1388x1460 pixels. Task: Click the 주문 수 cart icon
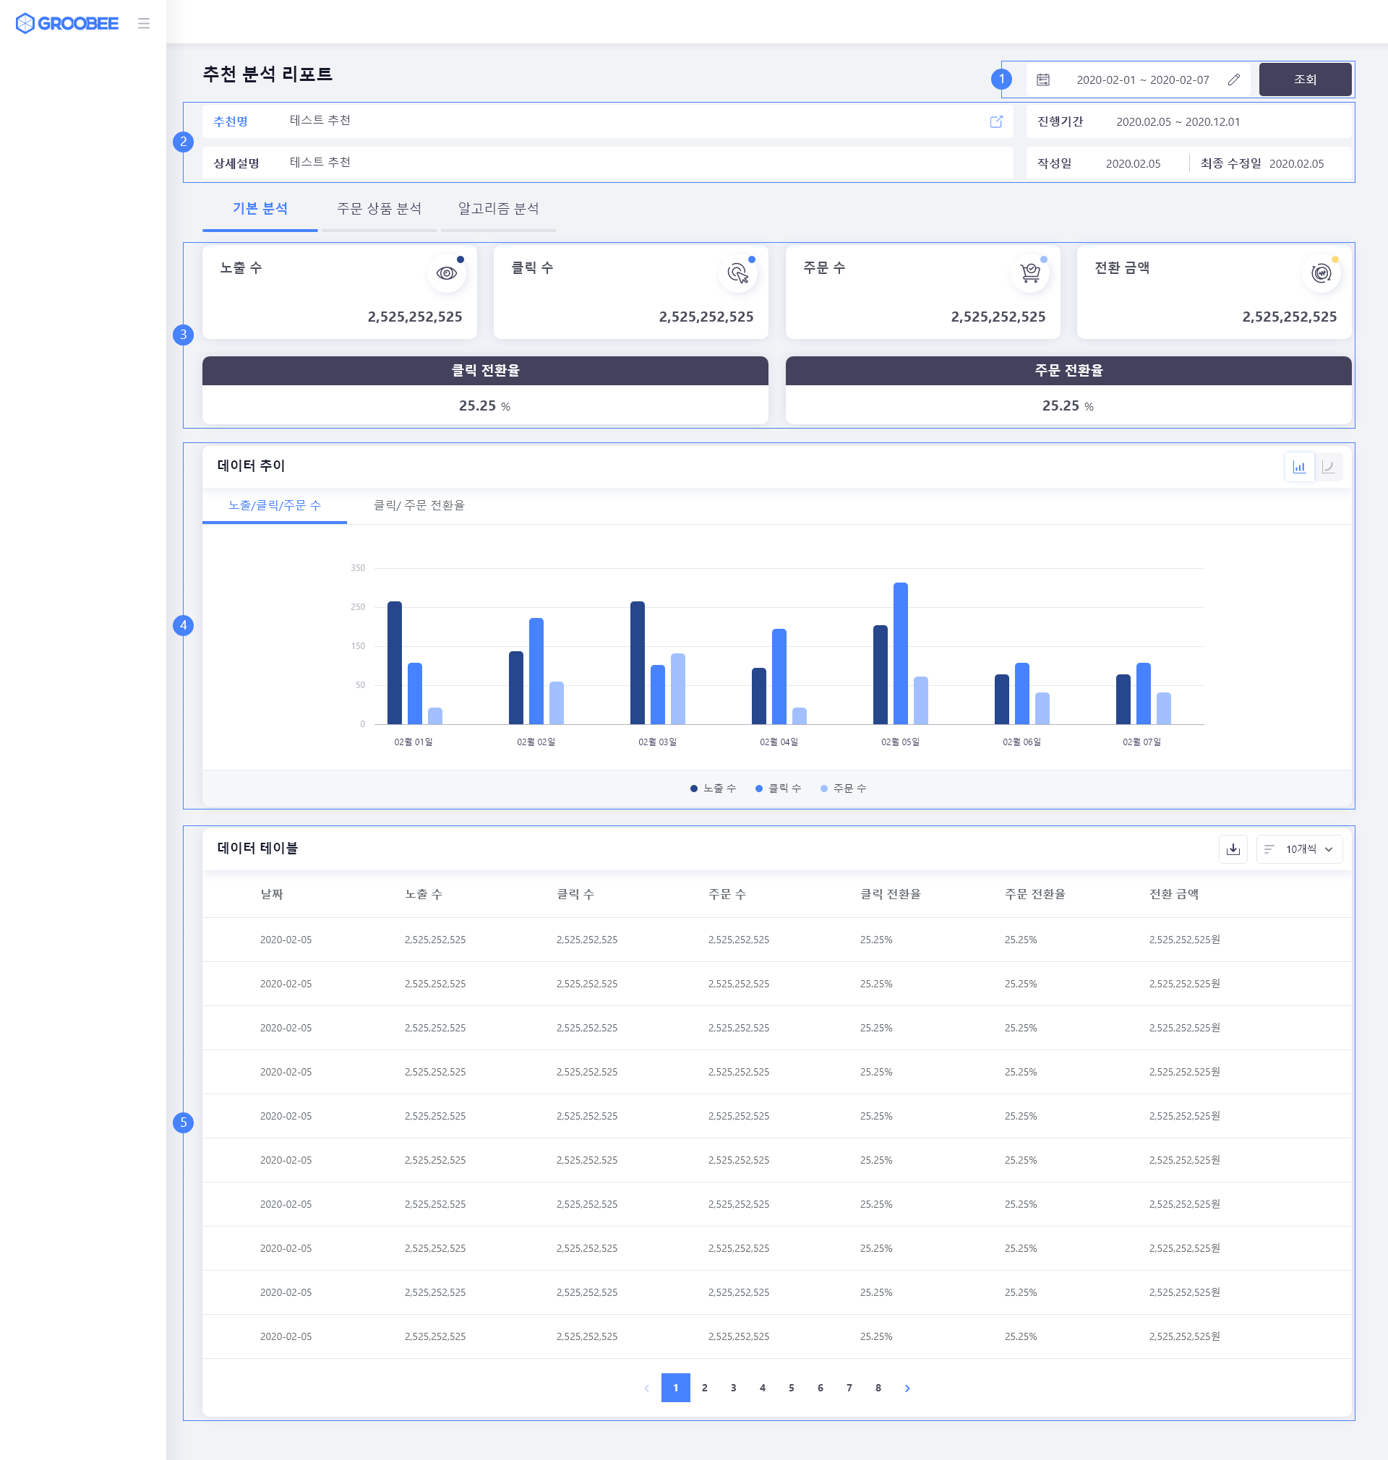pos(1029,274)
